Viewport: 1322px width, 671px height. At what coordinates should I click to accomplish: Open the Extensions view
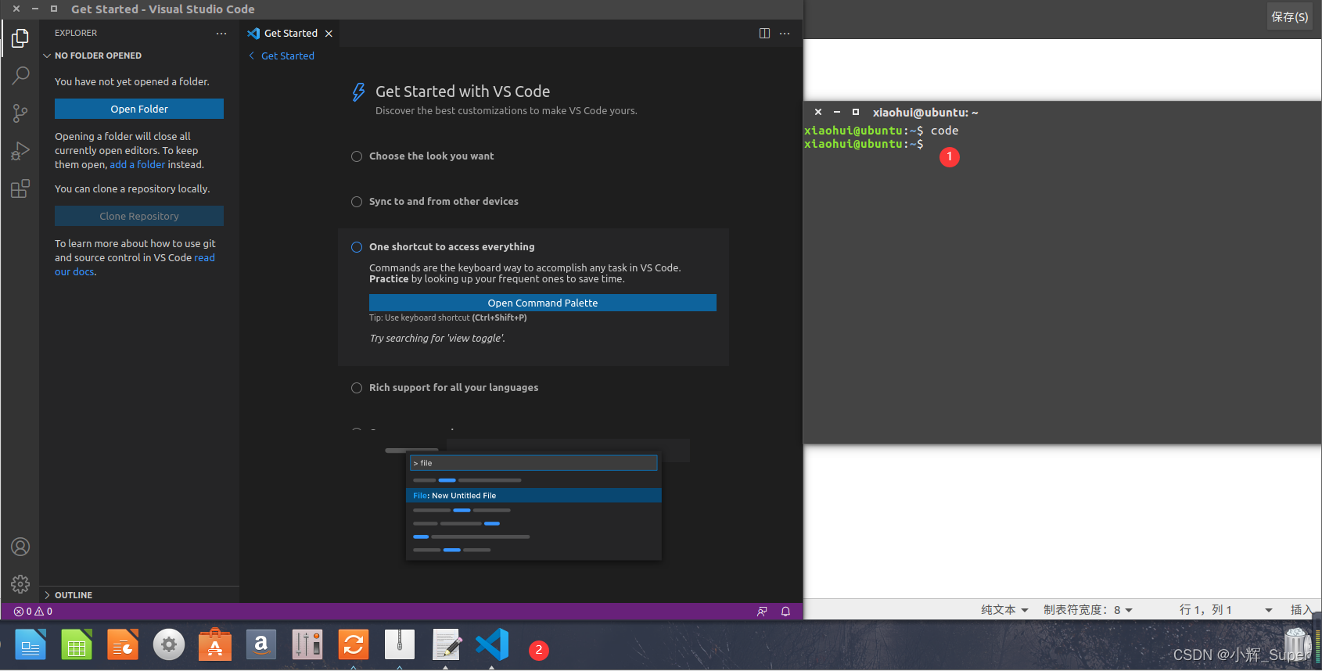[20, 188]
